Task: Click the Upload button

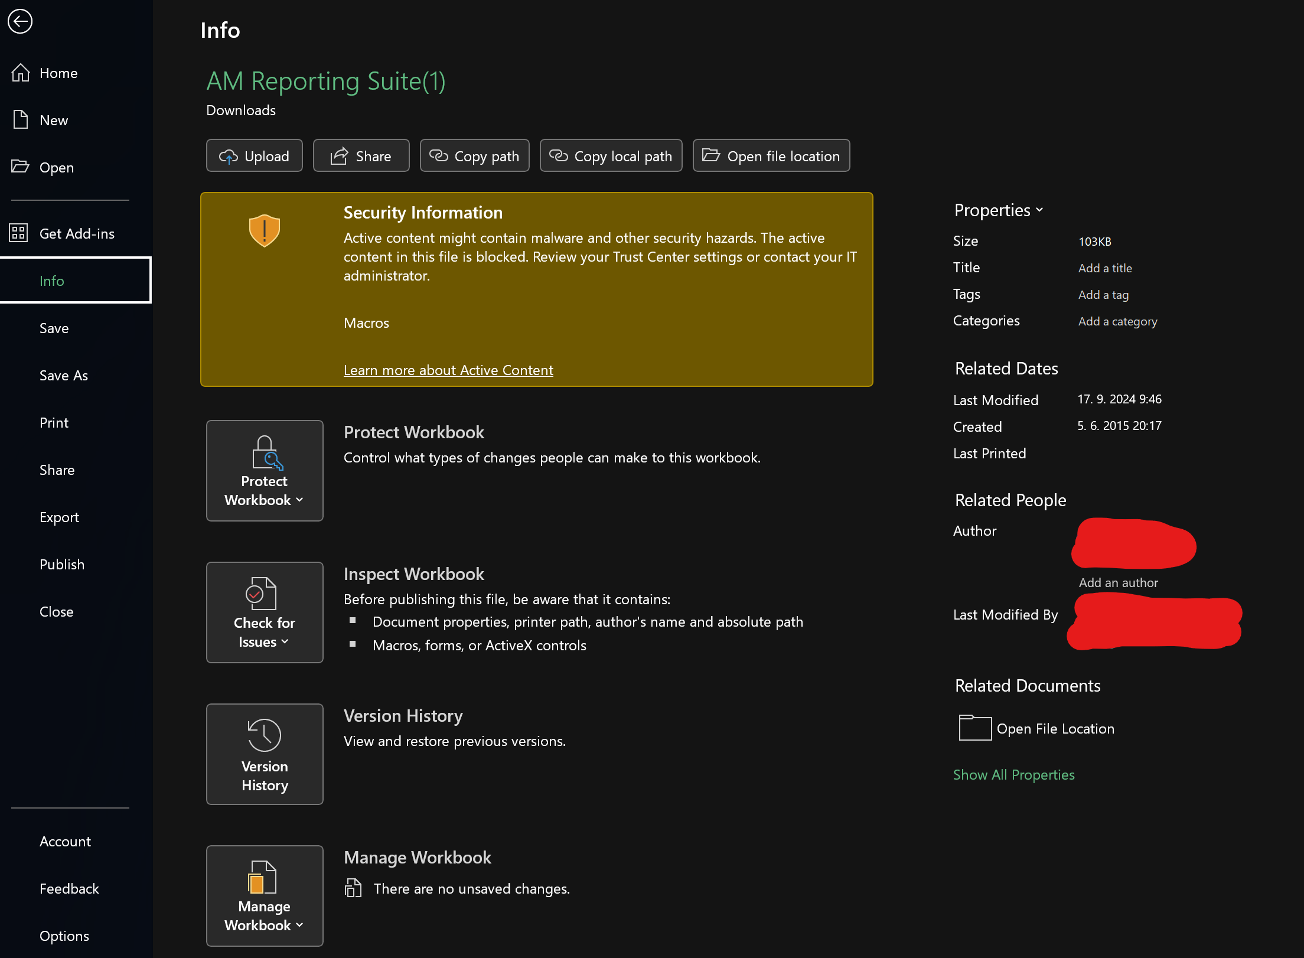Action: [x=255, y=156]
